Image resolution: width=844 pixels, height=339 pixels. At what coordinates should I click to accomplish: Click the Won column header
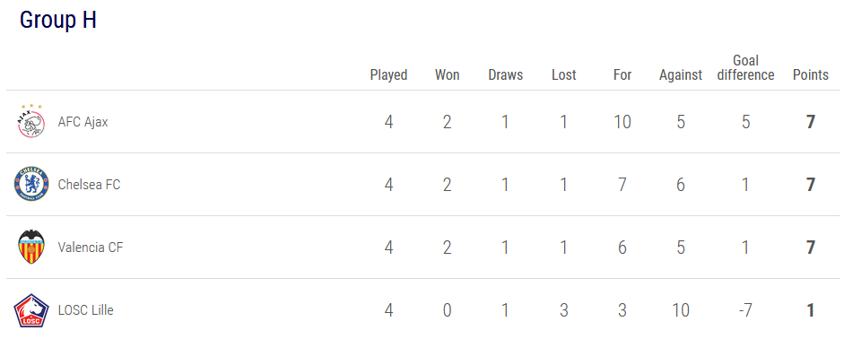[448, 74]
